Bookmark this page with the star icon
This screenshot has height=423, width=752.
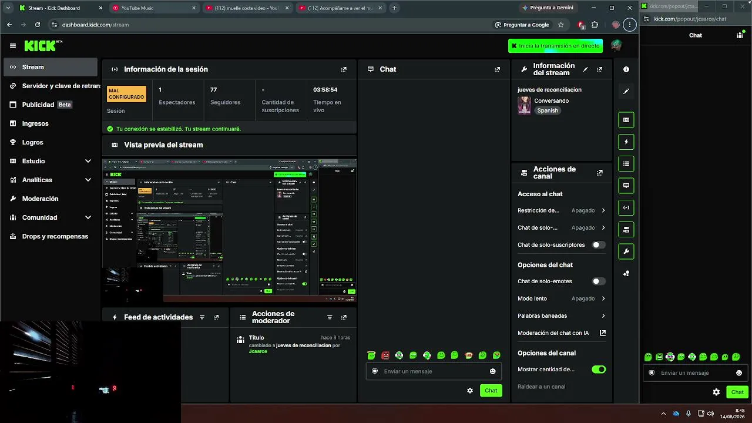(561, 25)
